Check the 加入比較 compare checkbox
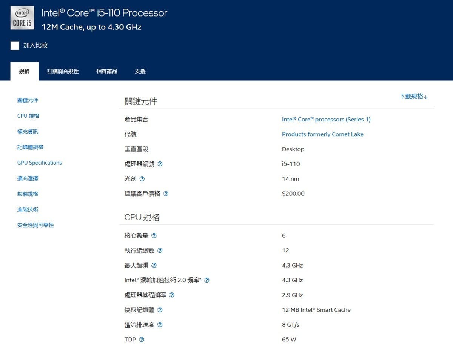 pos(15,46)
